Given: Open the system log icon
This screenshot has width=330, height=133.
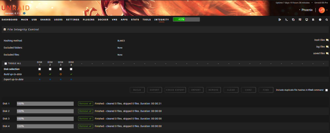Looking at the screenshot, I should [x=313, y=19].
